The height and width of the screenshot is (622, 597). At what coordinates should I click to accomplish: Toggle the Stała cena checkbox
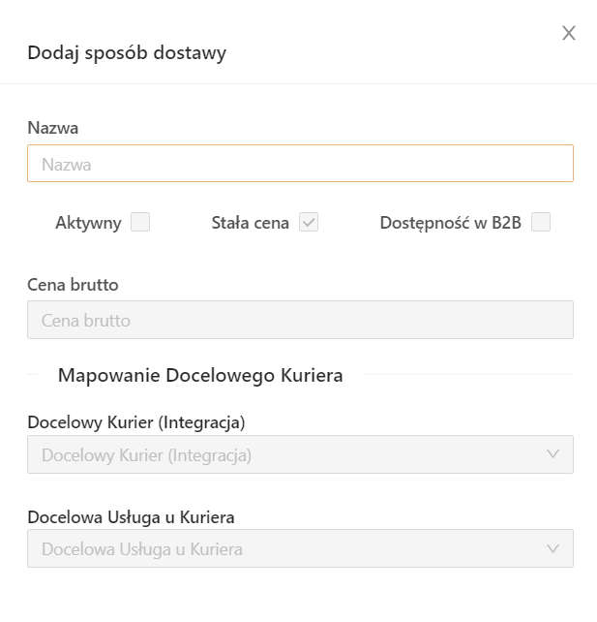point(309,223)
